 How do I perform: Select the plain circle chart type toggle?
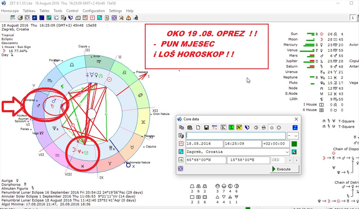pos(279,128)
